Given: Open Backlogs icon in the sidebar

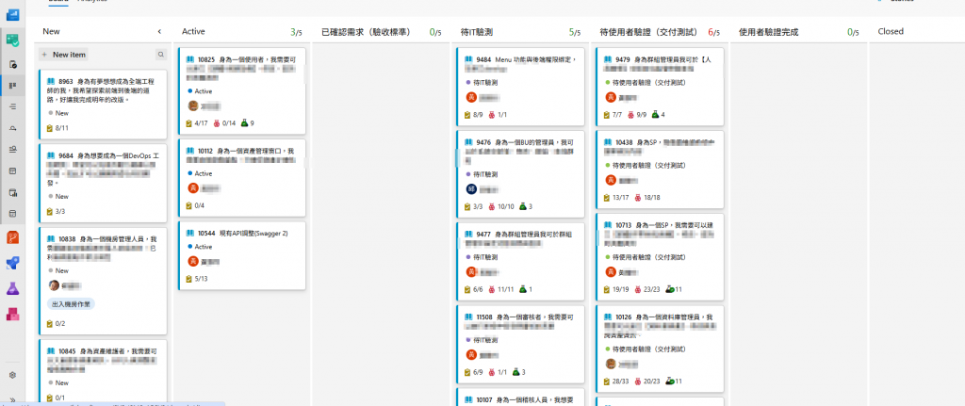Looking at the screenshot, I should [x=13, y=106].
